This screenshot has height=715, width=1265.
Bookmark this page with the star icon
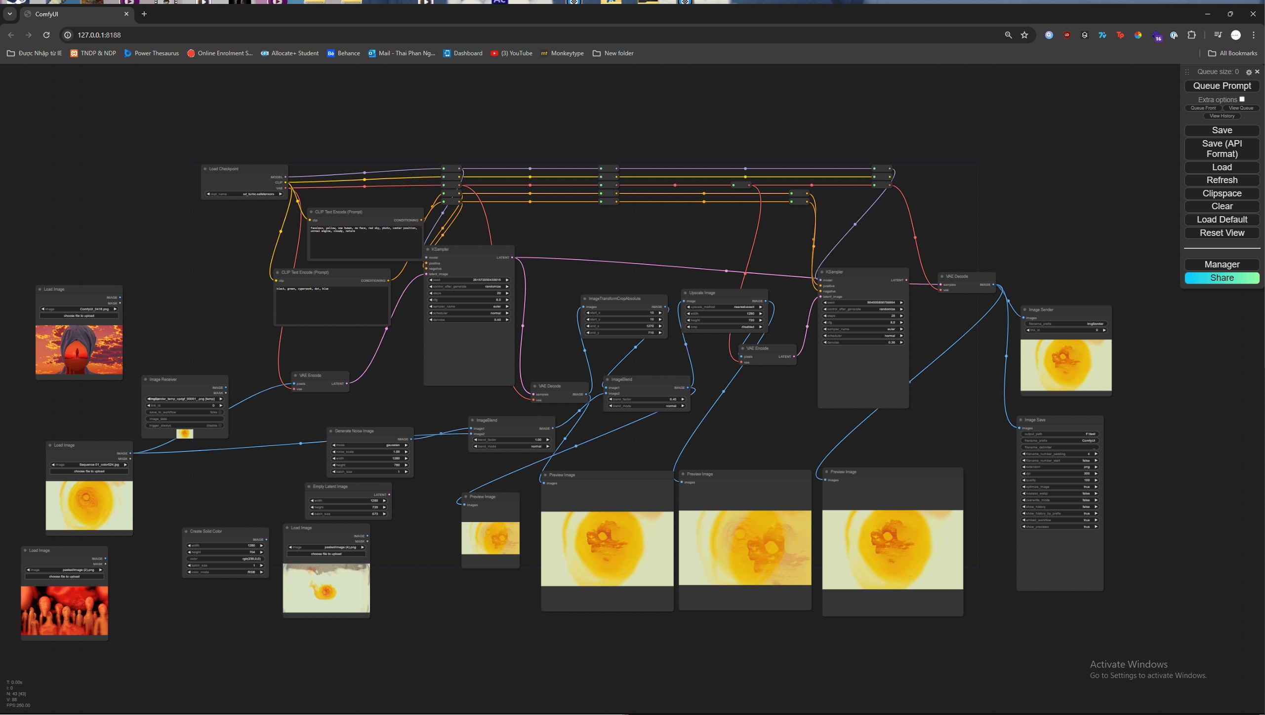[x=1024, y=35]
